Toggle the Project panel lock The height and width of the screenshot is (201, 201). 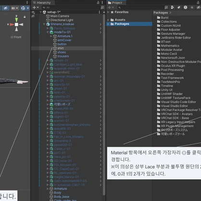198,2
